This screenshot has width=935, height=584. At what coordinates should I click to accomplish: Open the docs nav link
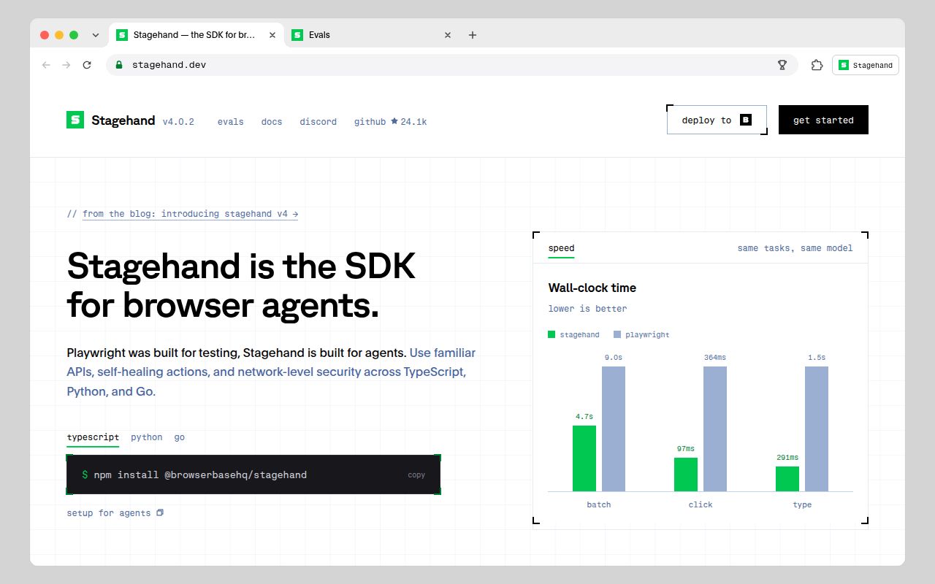[272, 122]
